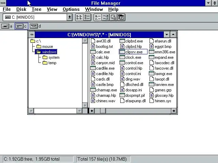
Task: Open the Tree menu
Action: point(36,10)
